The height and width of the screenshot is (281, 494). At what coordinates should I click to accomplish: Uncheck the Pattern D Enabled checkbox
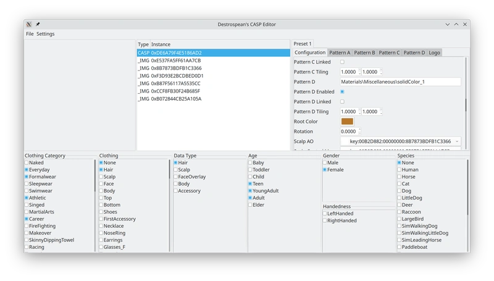pos(343,92)
